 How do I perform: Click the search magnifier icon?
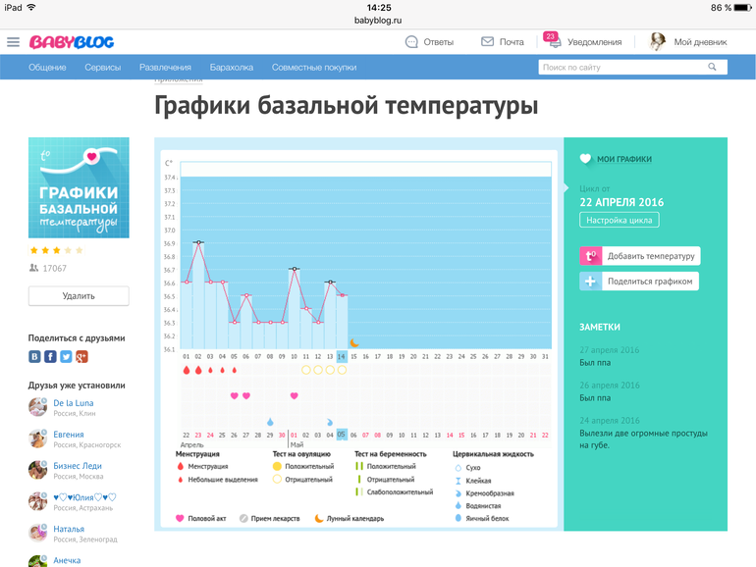tap(713, 68)
